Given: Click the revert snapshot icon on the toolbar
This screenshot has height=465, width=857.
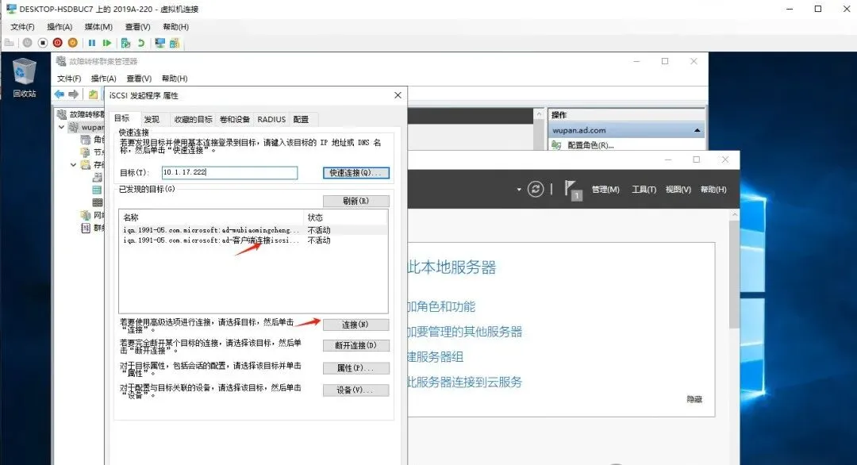Looking at the screenshot, I should [x=141, y=43].
